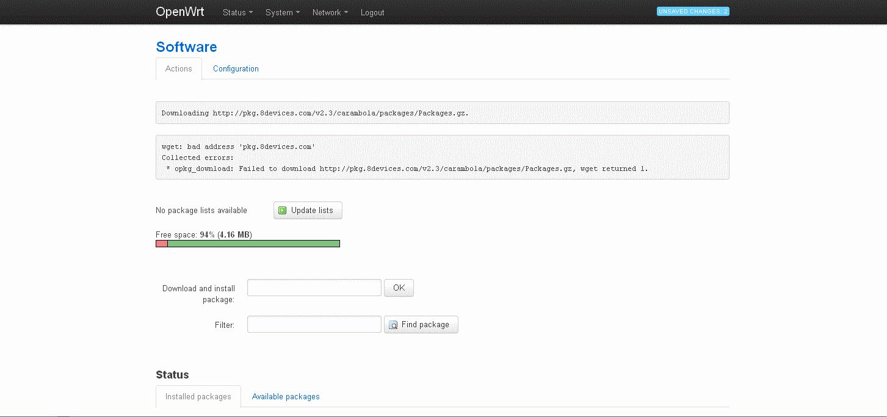
Task: Select the Installed packages tab
Action: [198, 397]
